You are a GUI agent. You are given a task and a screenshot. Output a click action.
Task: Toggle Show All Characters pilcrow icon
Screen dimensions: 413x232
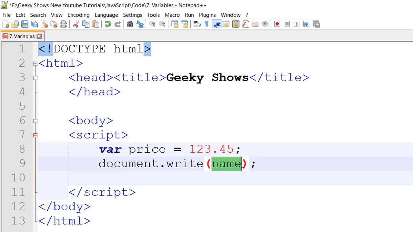(206, 24)
